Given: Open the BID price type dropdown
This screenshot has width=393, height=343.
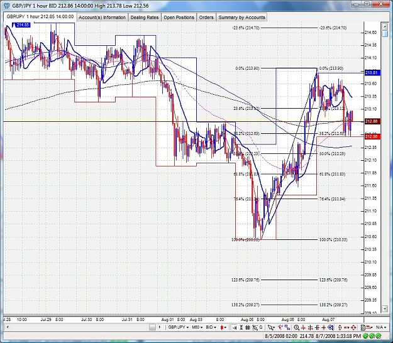Looking at the screenshot, I should [211, 327].
